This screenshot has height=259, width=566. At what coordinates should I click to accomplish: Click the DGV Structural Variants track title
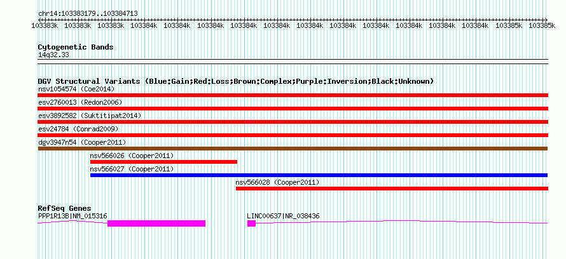(x=235, y=81)
